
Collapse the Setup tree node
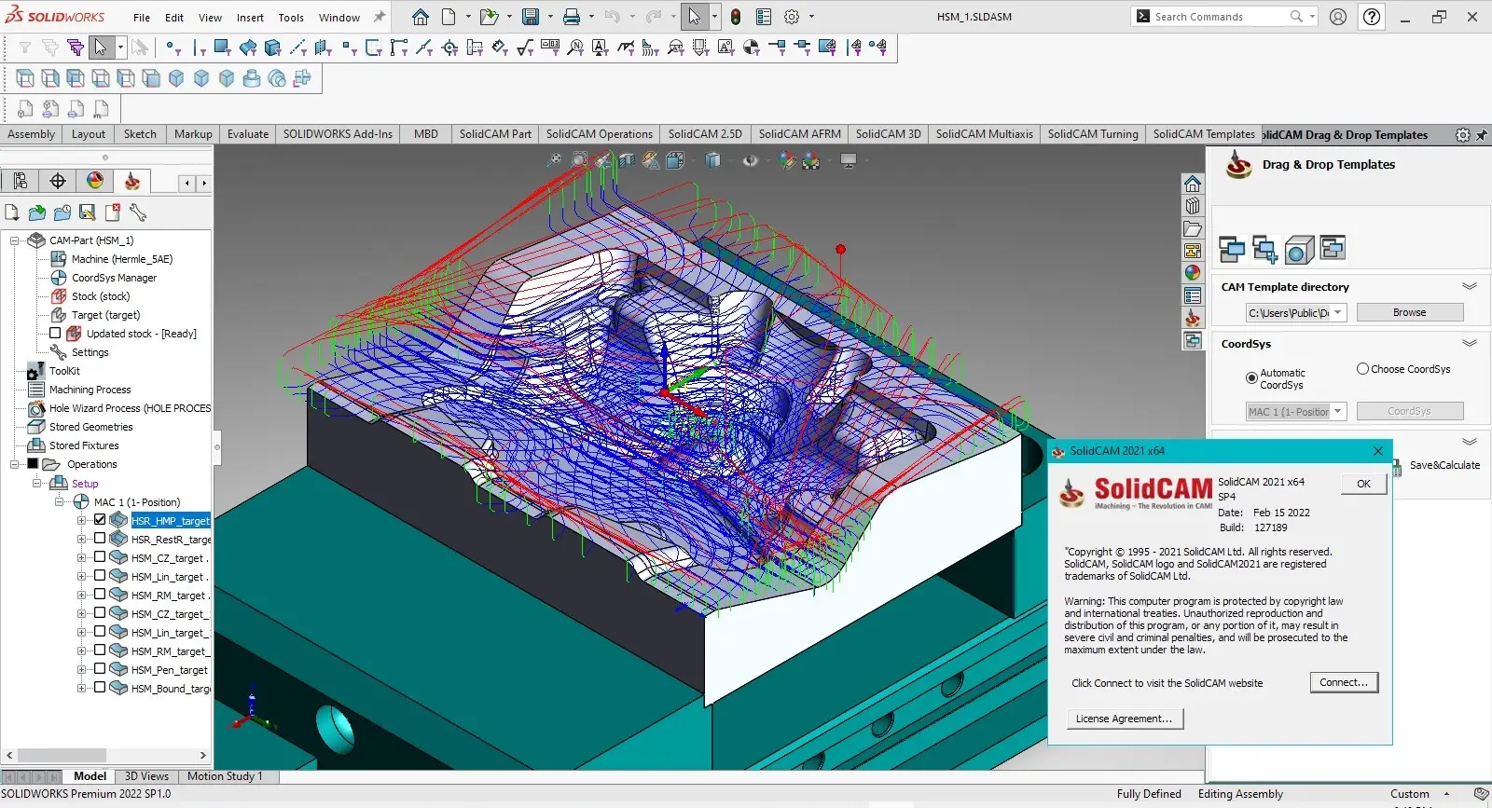coord(37,483)
